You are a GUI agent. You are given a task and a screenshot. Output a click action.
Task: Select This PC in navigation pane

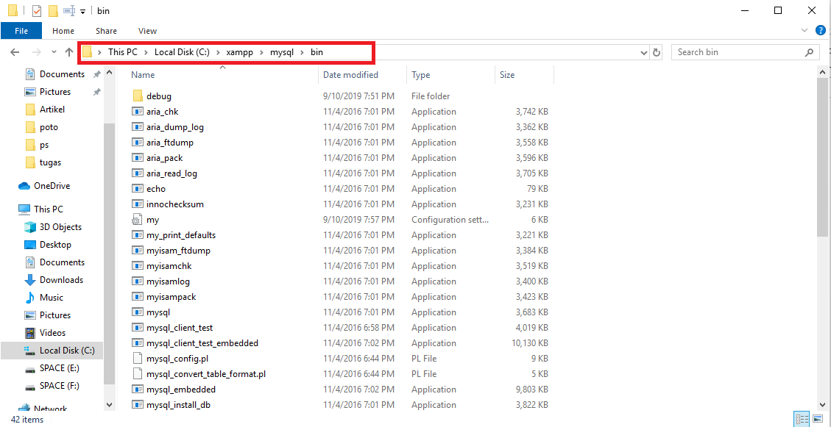(x=49, y=209)
